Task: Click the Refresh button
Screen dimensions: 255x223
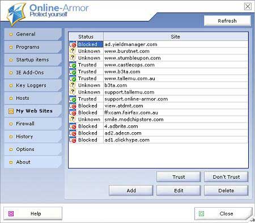Action: click(x=227, y=21)
